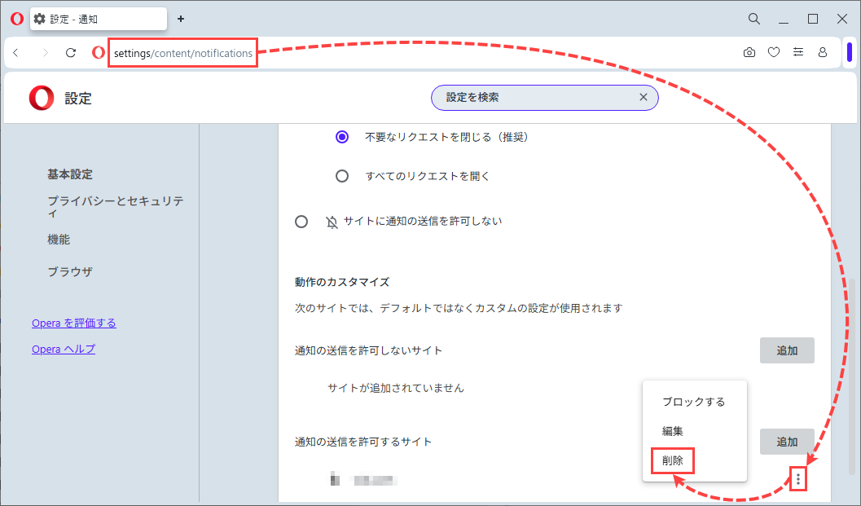Click the Opera ヘルプ link
The width and height of the screenshot is (861, 506).
[64, 349]
